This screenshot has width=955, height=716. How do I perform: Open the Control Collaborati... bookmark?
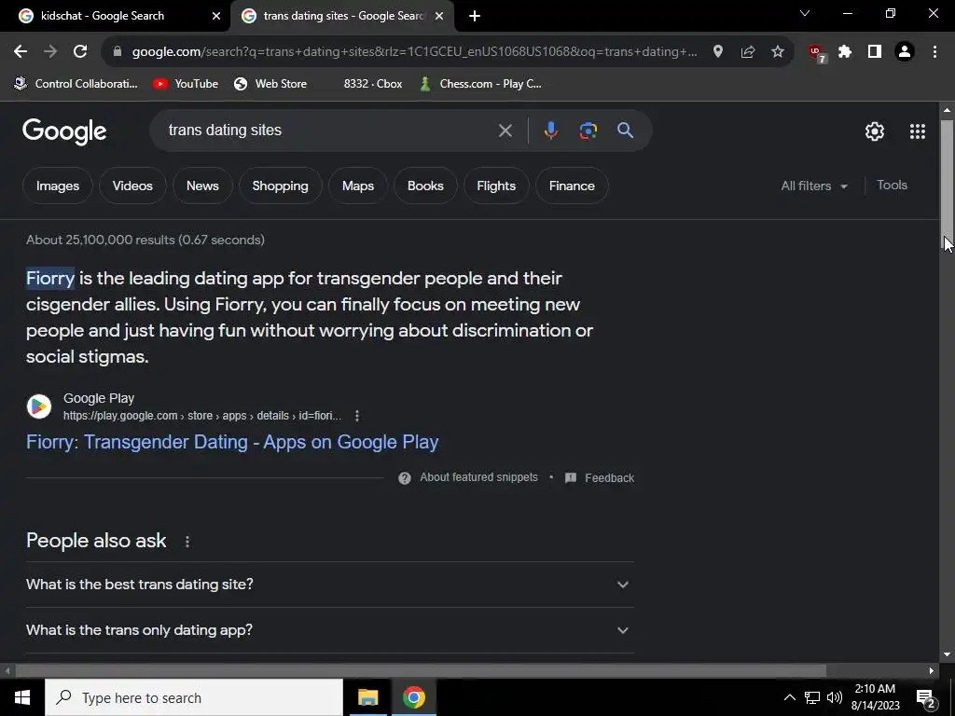tap(76, 84)
